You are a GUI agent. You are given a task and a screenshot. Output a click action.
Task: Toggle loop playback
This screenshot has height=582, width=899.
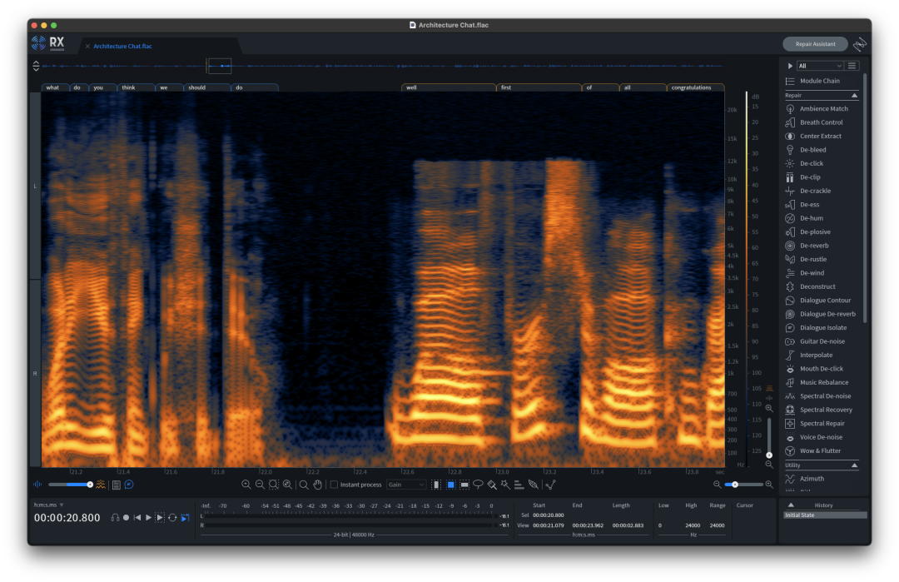pos(172,518)
